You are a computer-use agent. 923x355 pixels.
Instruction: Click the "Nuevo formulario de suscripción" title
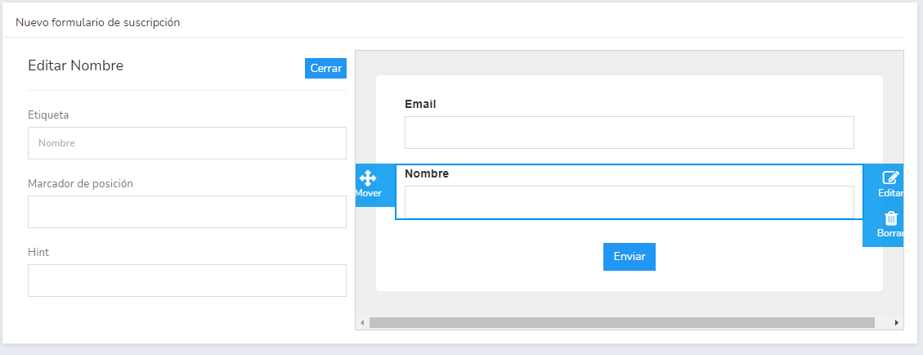[98, 23]
